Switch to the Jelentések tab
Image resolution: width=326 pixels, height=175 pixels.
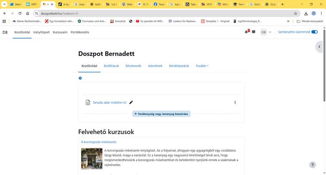point(155,66)
